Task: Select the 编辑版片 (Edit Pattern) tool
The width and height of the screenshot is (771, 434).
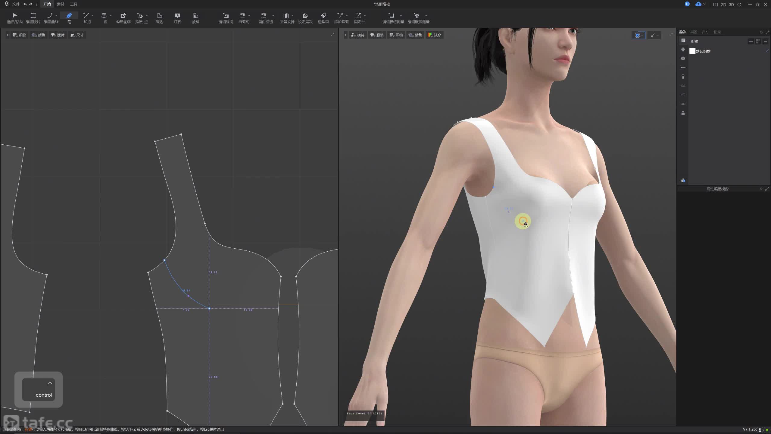Action: pyautogui.click(x=33, y=18)
